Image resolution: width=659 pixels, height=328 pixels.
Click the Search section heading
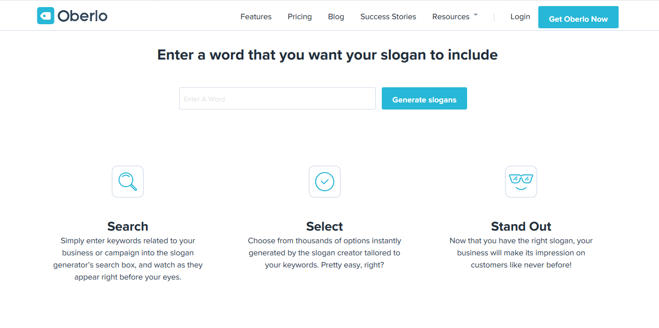(x=128, y=226)
